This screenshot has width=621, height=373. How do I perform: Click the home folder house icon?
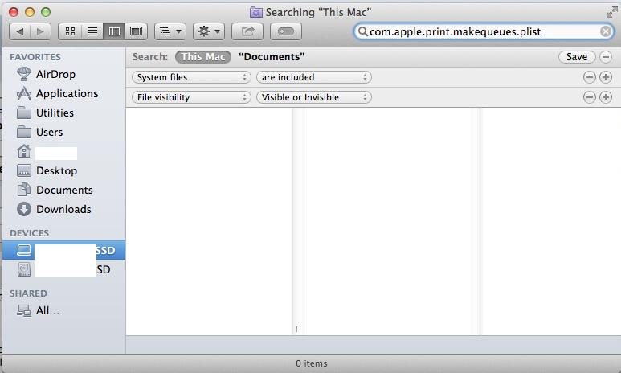pos(24,151)
